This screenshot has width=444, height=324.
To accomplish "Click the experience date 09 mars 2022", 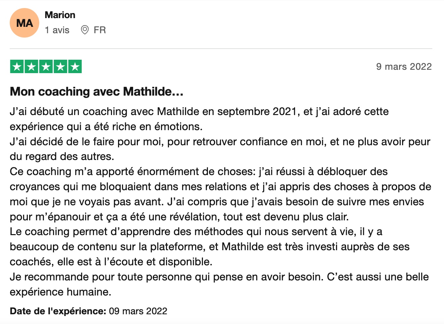I will 138,311.
